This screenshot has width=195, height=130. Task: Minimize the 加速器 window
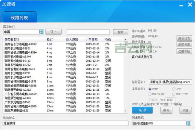point(181,5)
